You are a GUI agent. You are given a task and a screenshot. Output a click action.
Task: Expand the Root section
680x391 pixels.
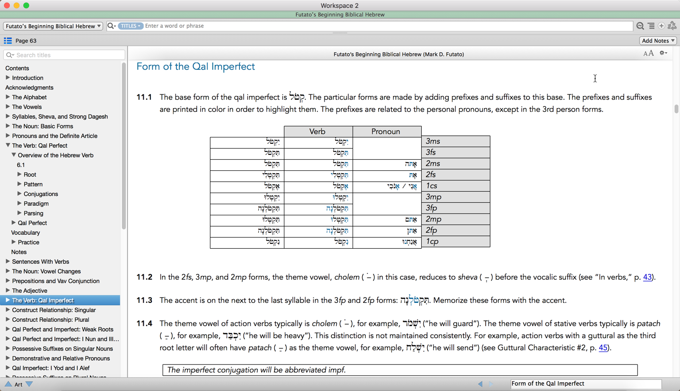pyautogui.click(x=19, y=174)
